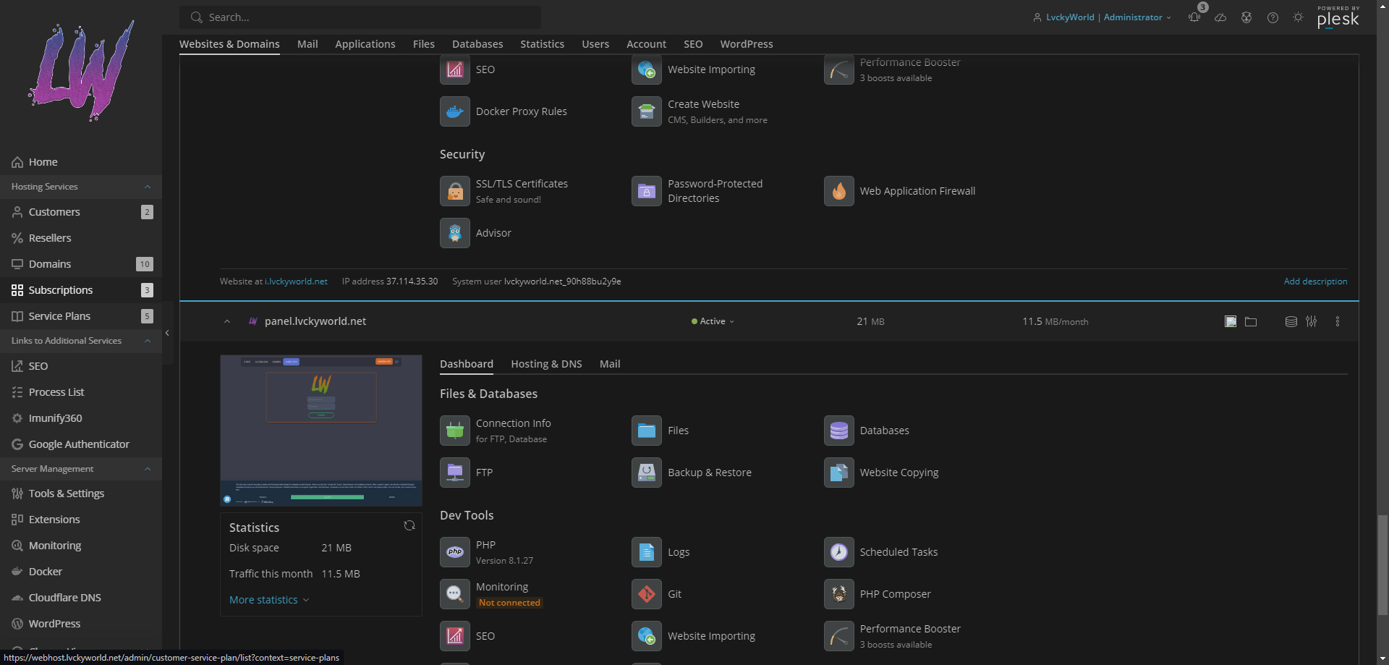Viewport: 1389px width, 665px height.
Task: Open the i.lvckyworld.net website link
Action: coord(296,281)
